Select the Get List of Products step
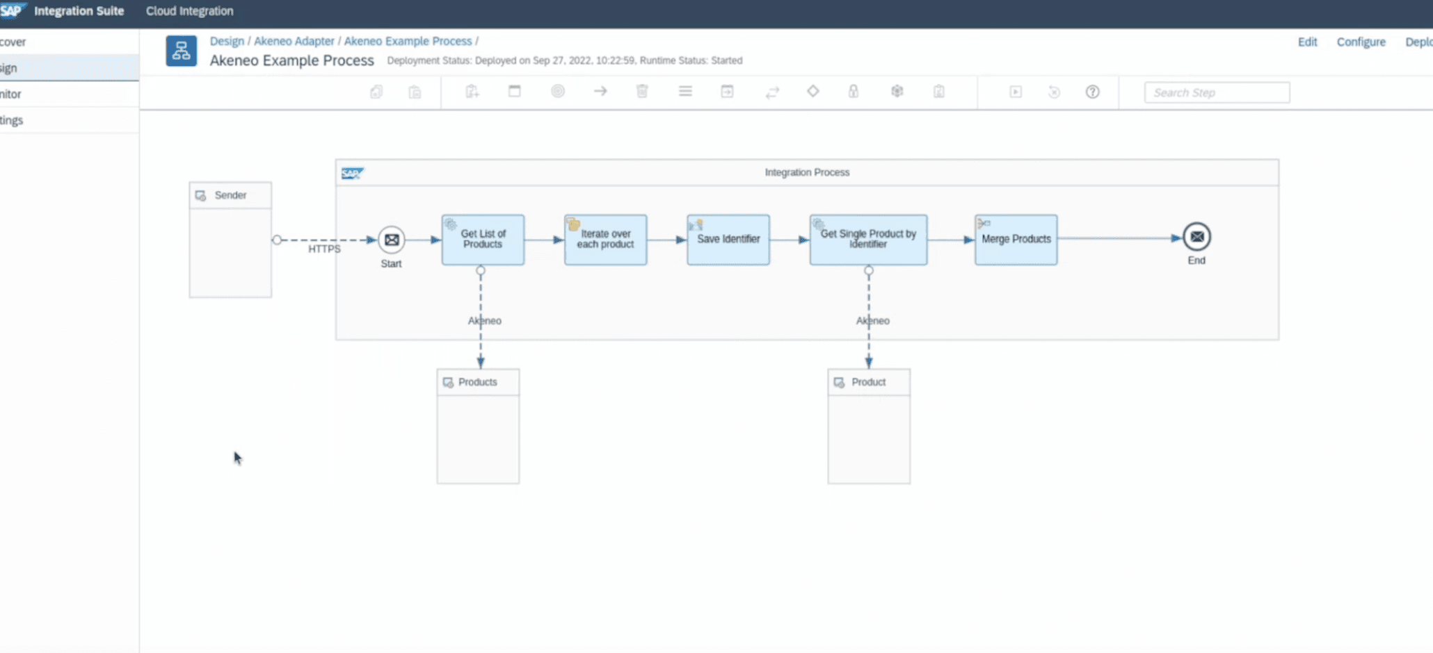 [x=483, y=240]
